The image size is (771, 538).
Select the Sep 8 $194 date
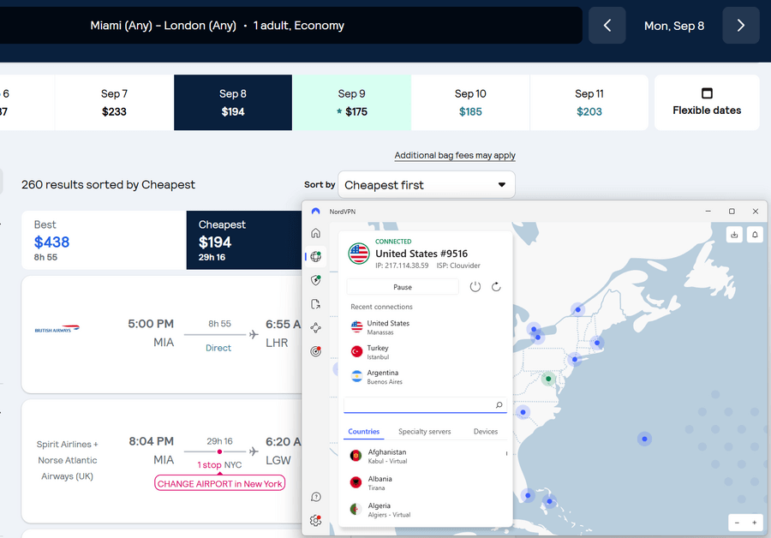click(233, 102)
